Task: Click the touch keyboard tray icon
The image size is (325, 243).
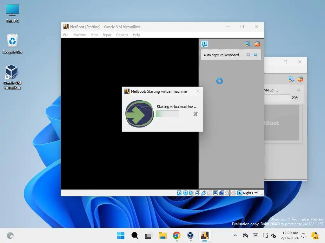Action: click(x=255, y=235)
